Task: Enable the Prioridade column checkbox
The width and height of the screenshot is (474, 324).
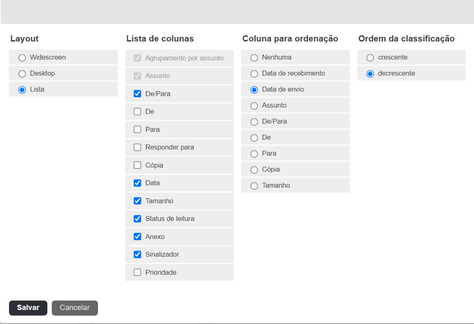Action: click(x=137, y=272)
